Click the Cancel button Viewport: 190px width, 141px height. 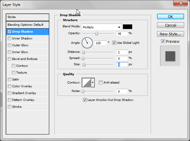tap(170, 25)
